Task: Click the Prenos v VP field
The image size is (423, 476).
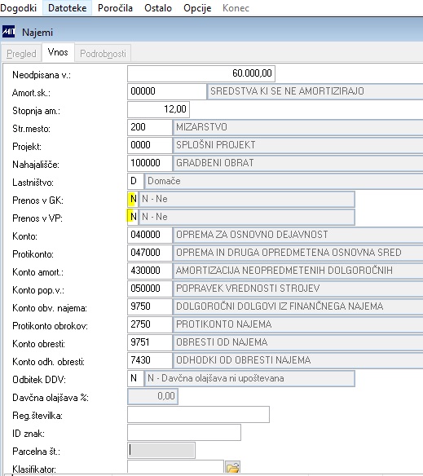Action: [x=133, y=217]
